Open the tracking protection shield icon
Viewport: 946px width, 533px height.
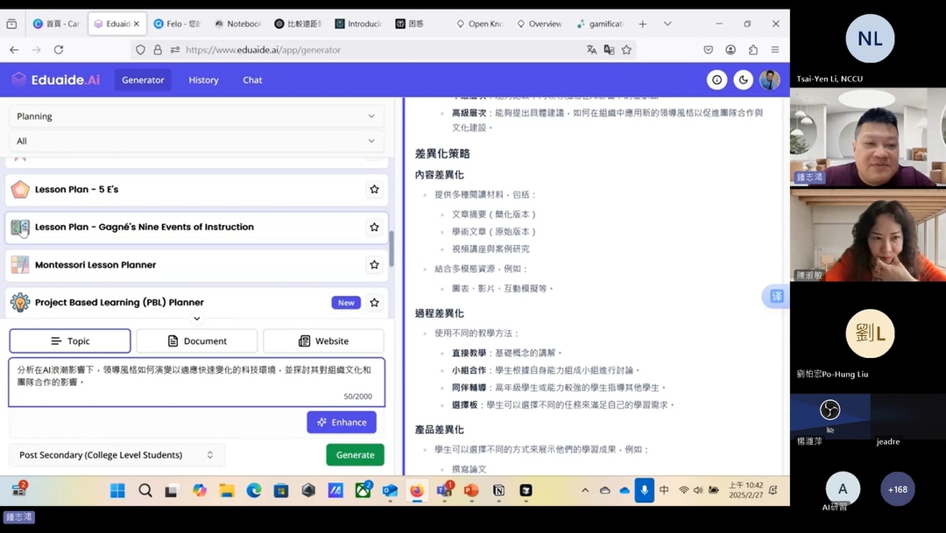point(140,50)
